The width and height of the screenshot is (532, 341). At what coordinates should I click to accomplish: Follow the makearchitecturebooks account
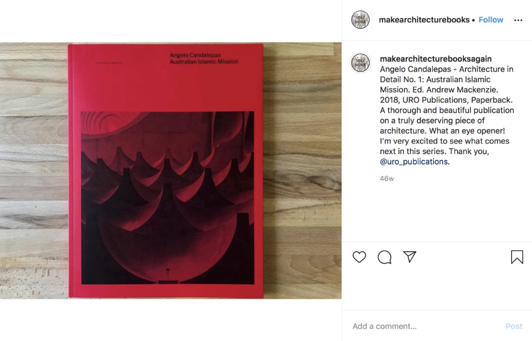click(x=490, y=20)
